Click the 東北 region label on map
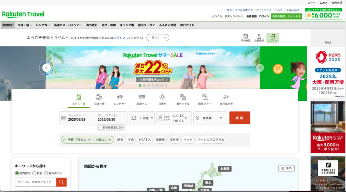Image resolution: width=346 pixels, height=192 pixels. 208,183
